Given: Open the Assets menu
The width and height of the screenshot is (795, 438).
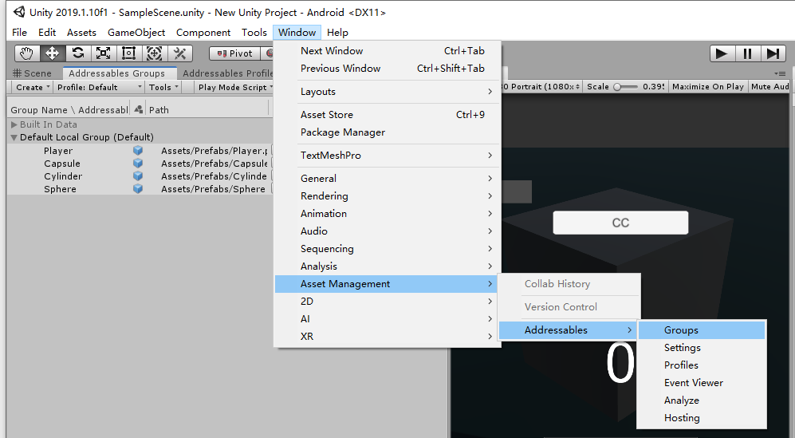Looking at the screenshot, I should click(x=81, y=33).
